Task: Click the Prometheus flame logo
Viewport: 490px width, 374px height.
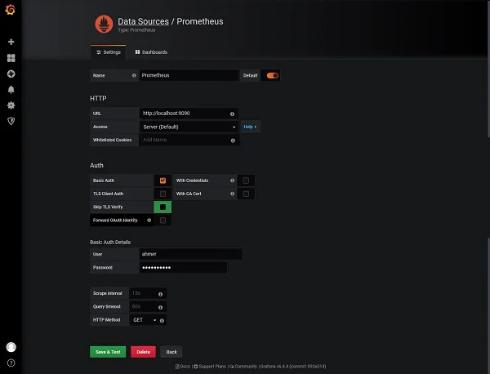Action: pyautogui.click(x=104, y=24)
